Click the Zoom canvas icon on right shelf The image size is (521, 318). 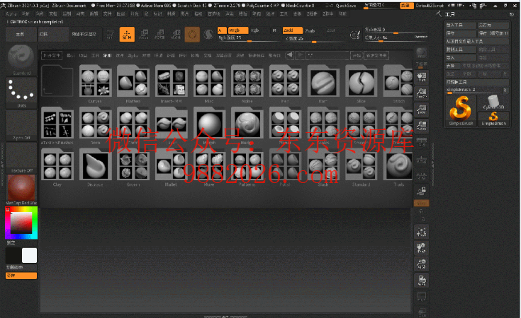tap(421, 93)
